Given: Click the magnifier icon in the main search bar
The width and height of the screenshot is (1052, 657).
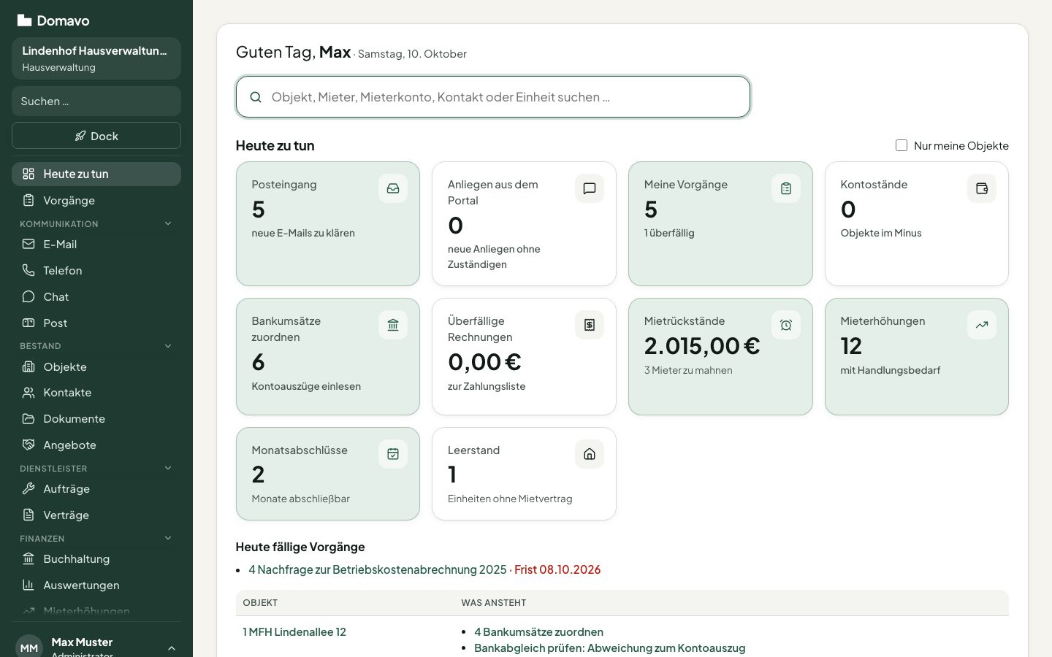Looking at the screenshot, I should [256, 97].
